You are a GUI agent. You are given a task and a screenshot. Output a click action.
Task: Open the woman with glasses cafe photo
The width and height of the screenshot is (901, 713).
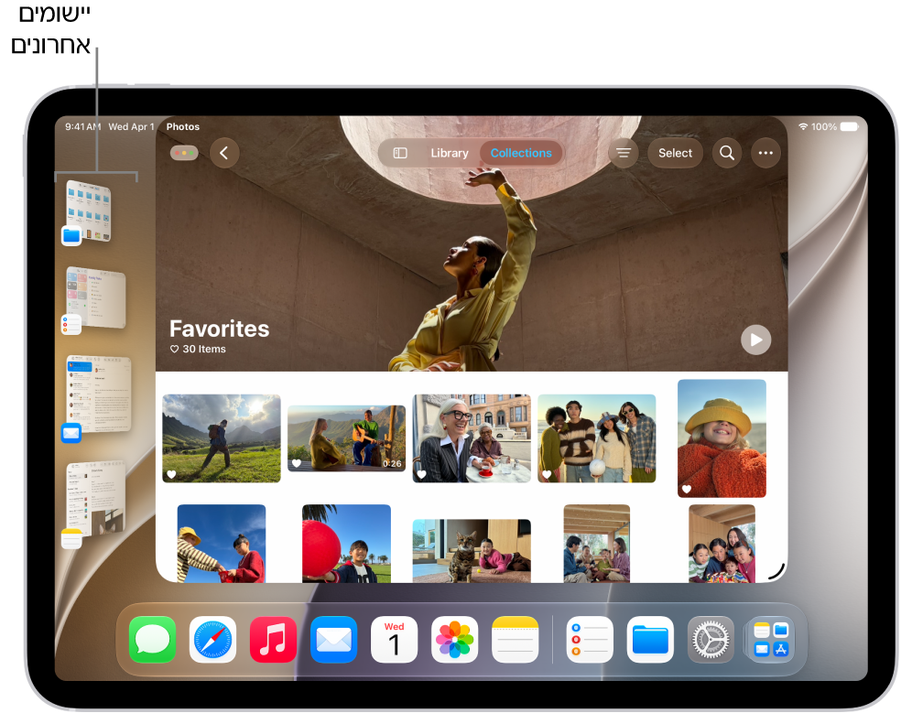(472, 438)
